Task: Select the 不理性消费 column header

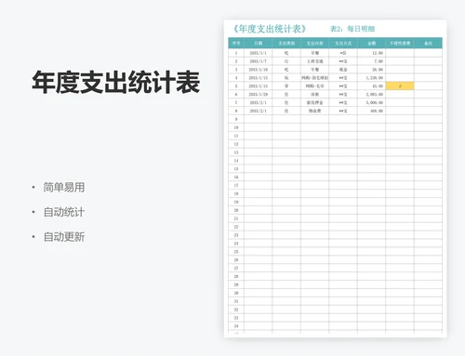Action: point(400,43)
